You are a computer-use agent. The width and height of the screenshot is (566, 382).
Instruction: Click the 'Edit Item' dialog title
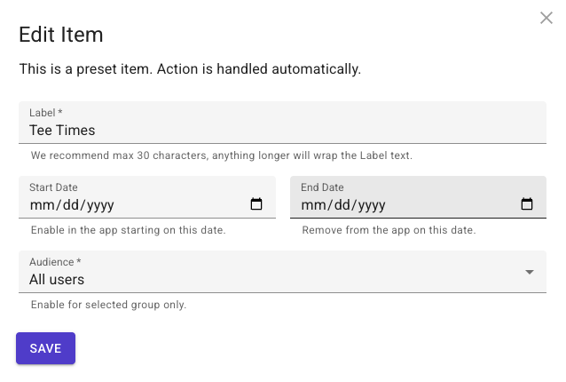tap(61, 35)
